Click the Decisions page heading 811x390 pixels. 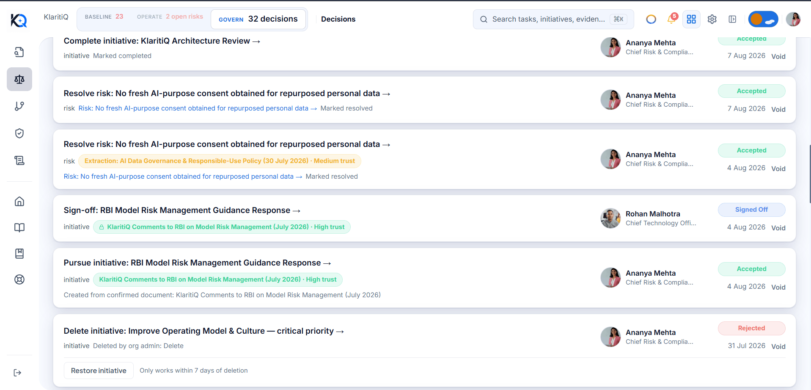coord(338,19)
